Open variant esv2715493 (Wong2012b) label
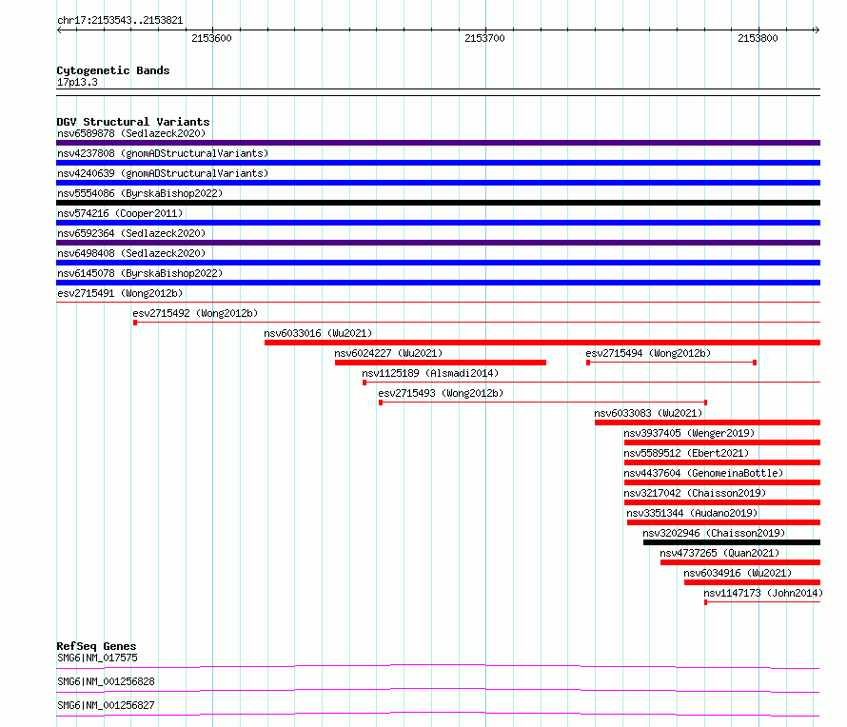This screenshot has width=847, height=727. 441,393
